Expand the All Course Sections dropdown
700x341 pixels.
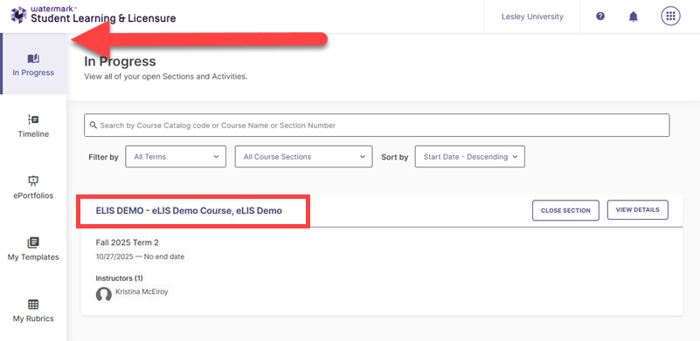303,156
